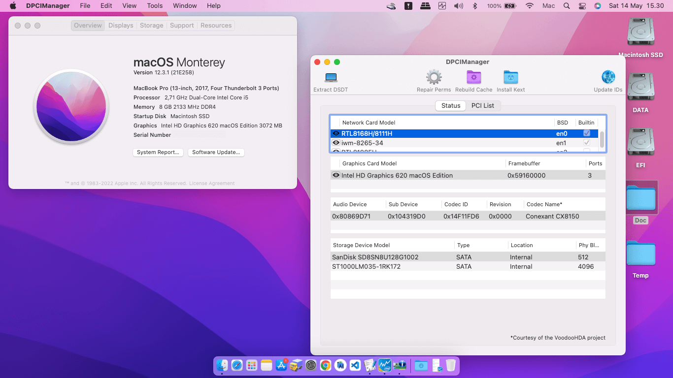Select the Conexant CX8150 audio row

point(468,216)
